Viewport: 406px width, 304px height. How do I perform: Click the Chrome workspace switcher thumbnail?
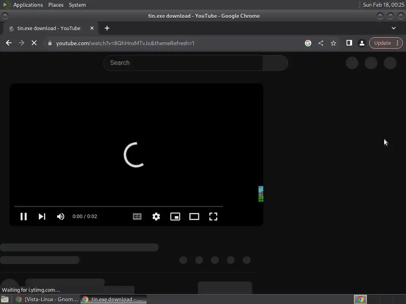[360, 299]
